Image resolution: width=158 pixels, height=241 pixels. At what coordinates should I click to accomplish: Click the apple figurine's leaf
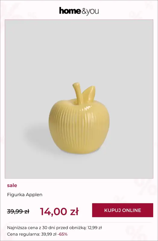89,93
